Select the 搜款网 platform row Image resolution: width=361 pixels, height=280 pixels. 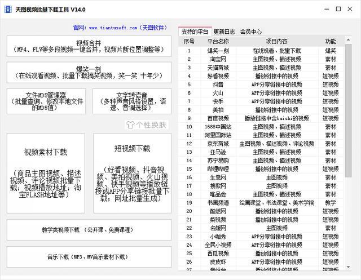[261, 186]
